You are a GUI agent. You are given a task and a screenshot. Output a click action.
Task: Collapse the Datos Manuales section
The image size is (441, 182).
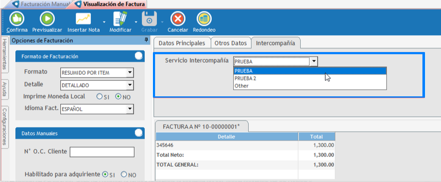[138, 133]
